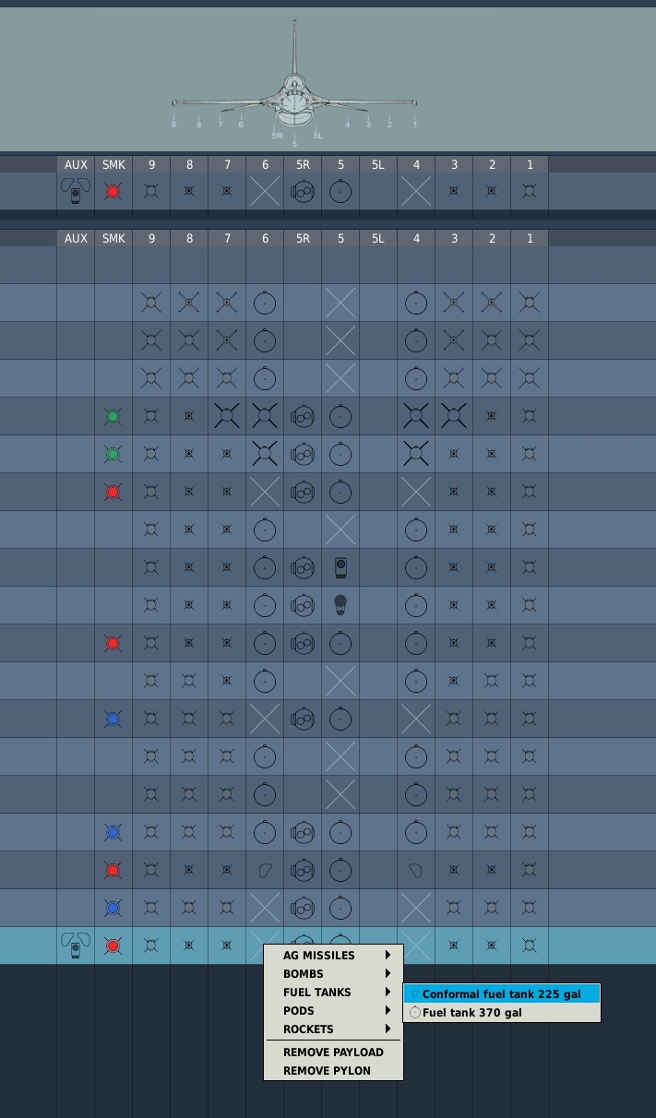Click the 5R targeting pod icon in the topmost row
This screenshot has height=1118, width=656.
click(303, 192)
